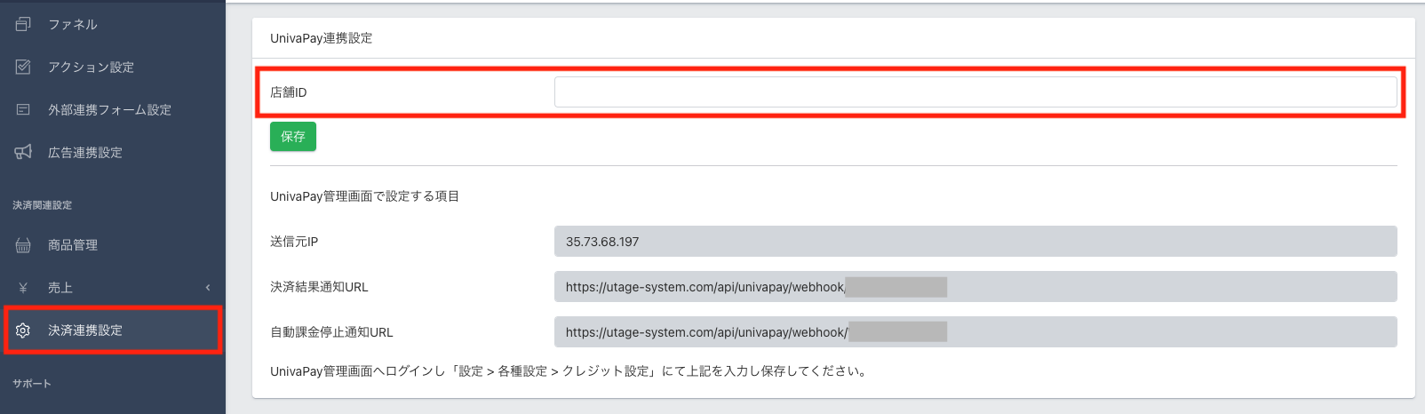Click the form icon beside 外部連携フォーム設定
The width and height of the screenshot is (1425, 414).
tap(23, 109)
